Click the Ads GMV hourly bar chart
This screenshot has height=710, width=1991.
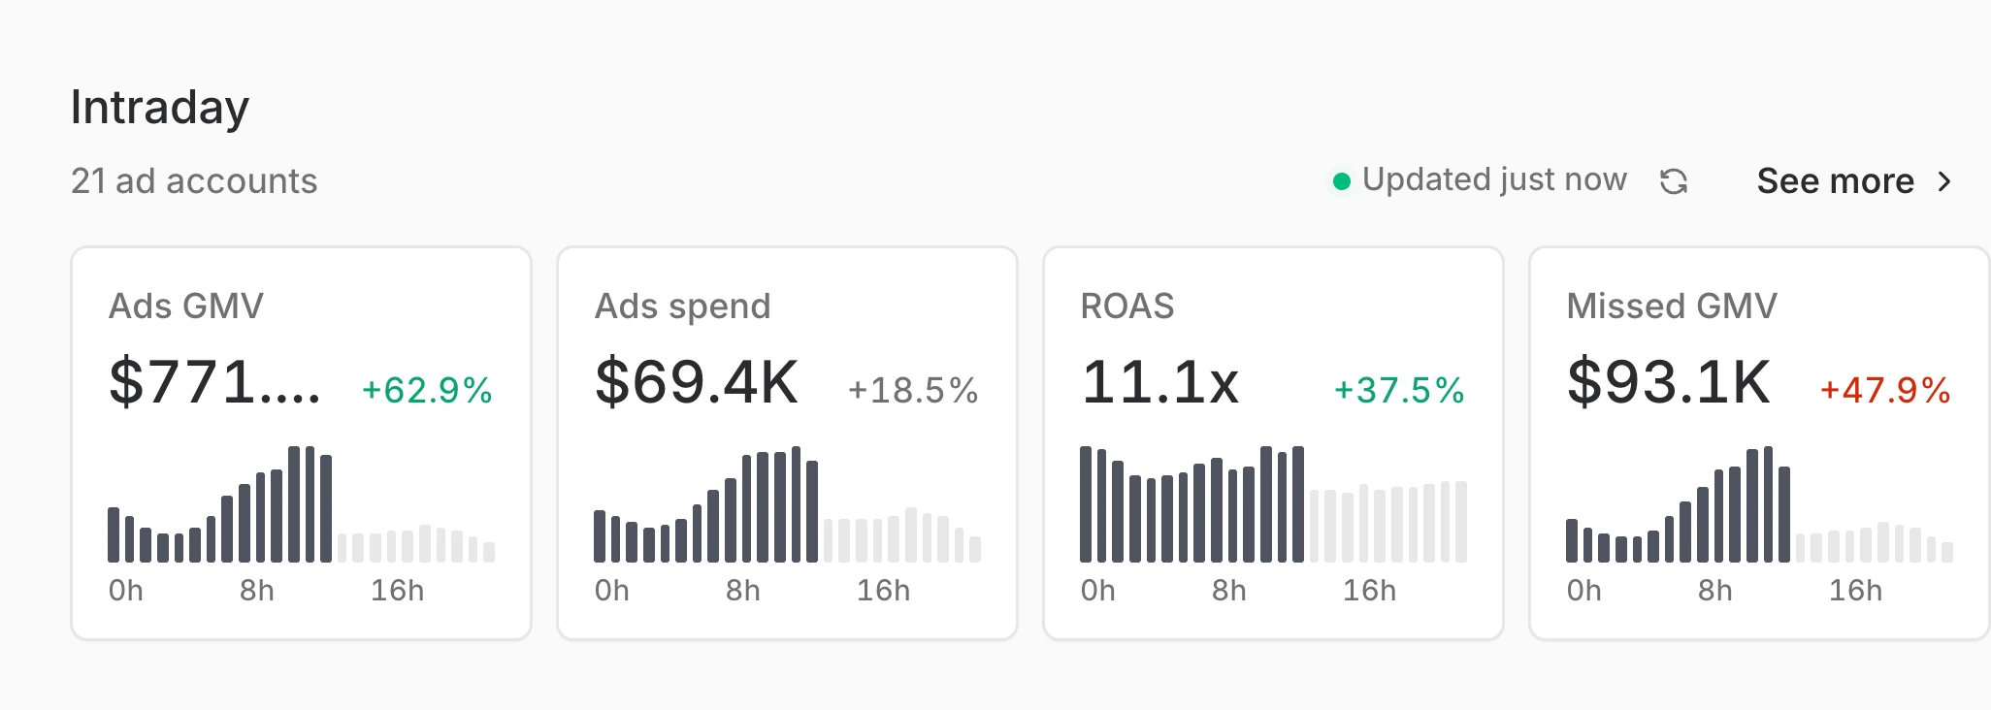point(302,504)
